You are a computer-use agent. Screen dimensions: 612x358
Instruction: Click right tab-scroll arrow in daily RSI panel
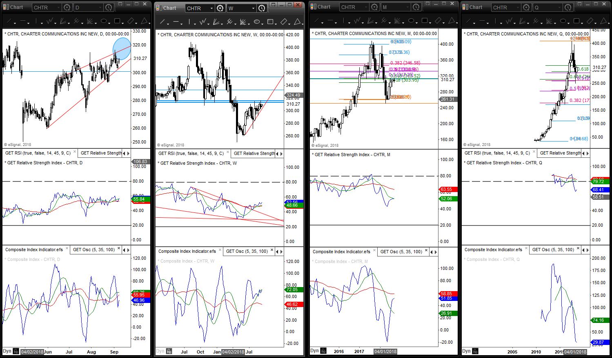[x=129, y=153]
